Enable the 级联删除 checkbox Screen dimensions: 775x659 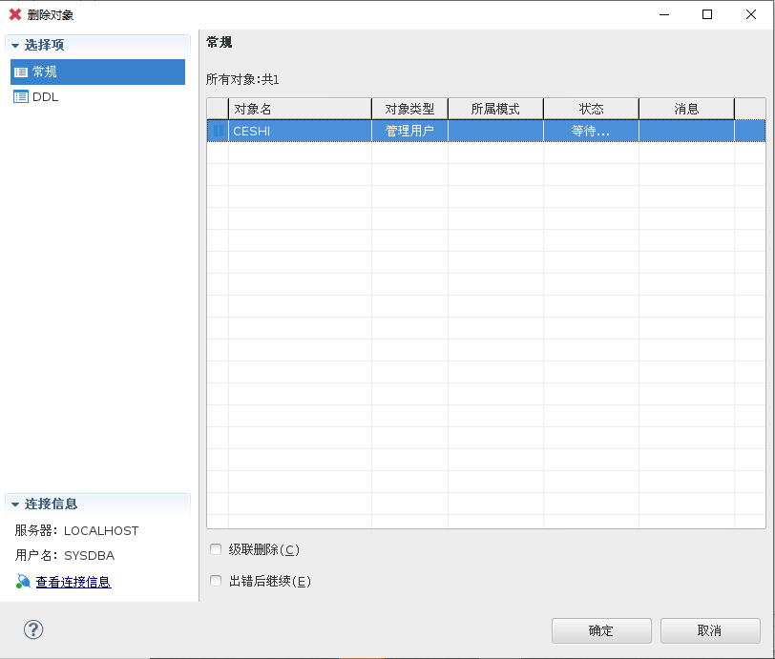216,549
